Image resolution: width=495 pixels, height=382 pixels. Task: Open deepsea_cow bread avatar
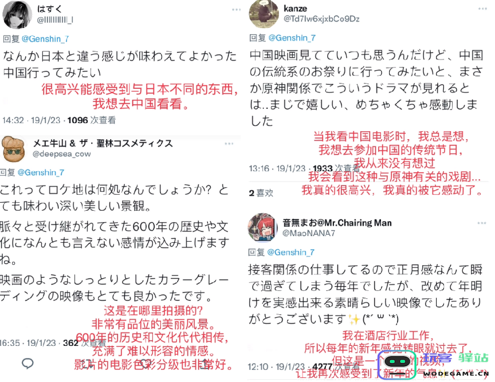[x=14, y=149]
